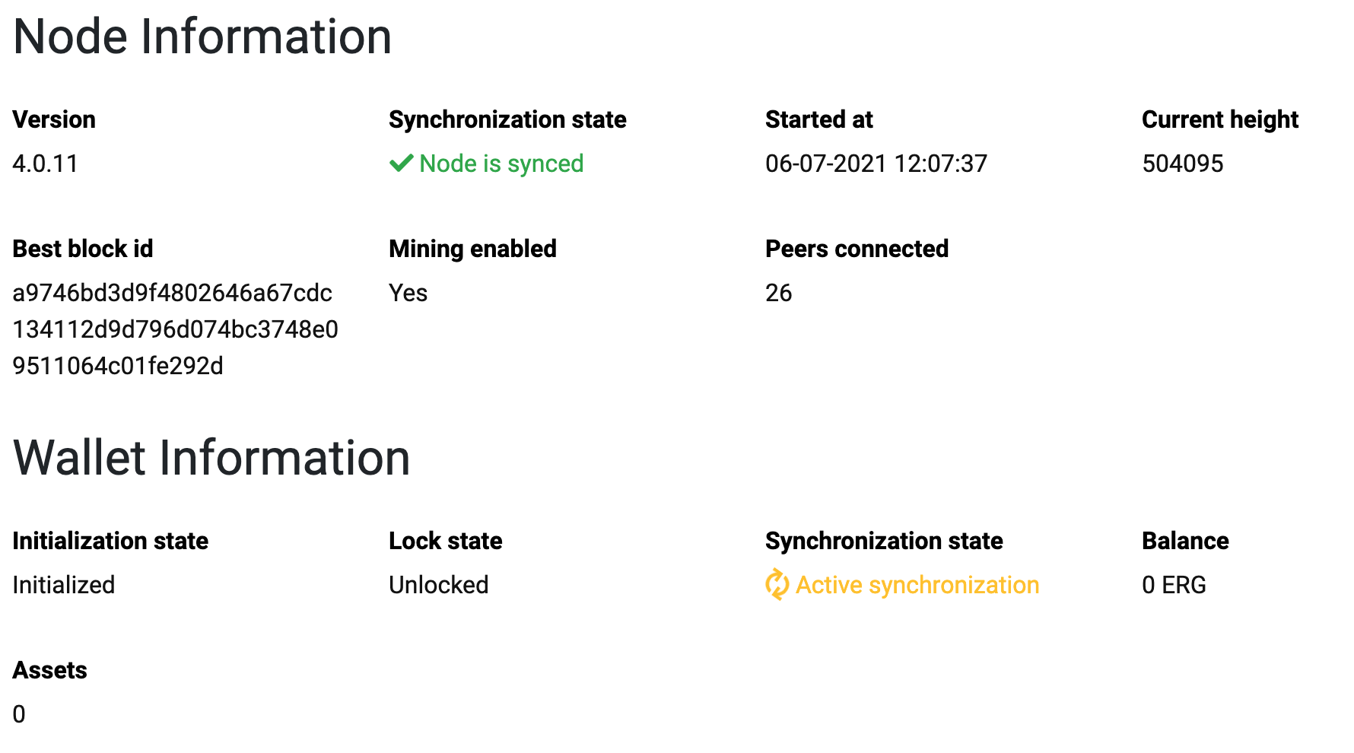This screenshot has width=1354, height=753.
Task: Click the Active synchronization status text
Action: pos(917,585)
